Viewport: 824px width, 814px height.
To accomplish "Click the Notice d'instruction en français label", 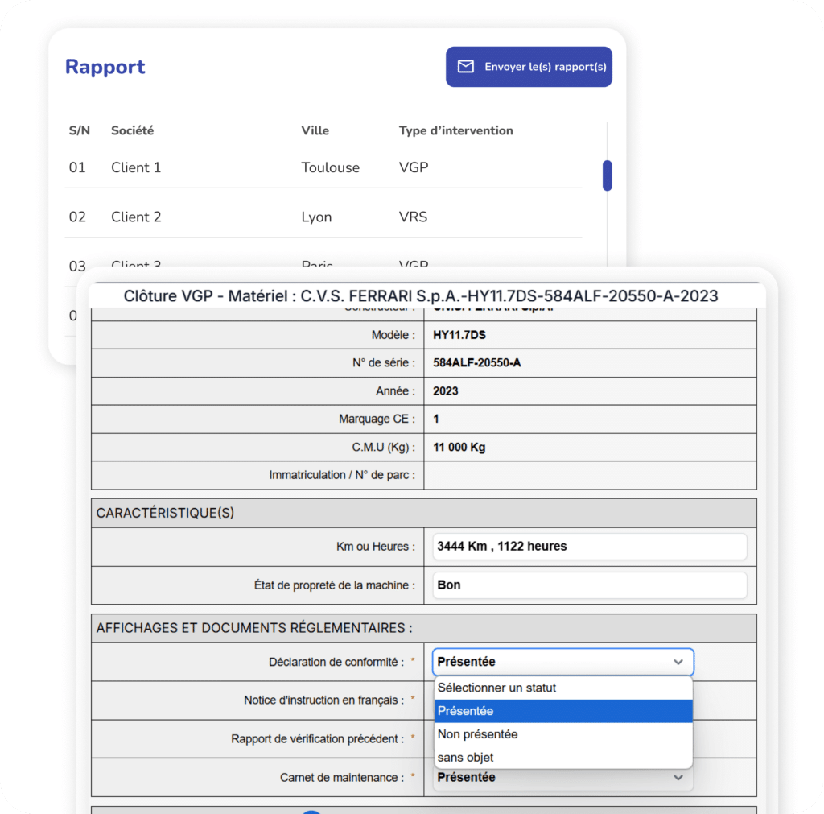I will pos(323,700).
